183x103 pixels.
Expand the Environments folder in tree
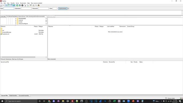coord(16,18)
